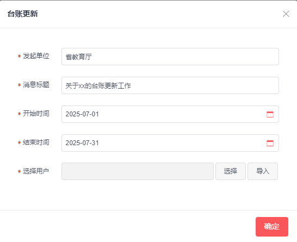Viewport: 297px width, 242px height.
Task: Click into the 消息标题 text field
Action: pyautogui.click(x=170, y=85)
